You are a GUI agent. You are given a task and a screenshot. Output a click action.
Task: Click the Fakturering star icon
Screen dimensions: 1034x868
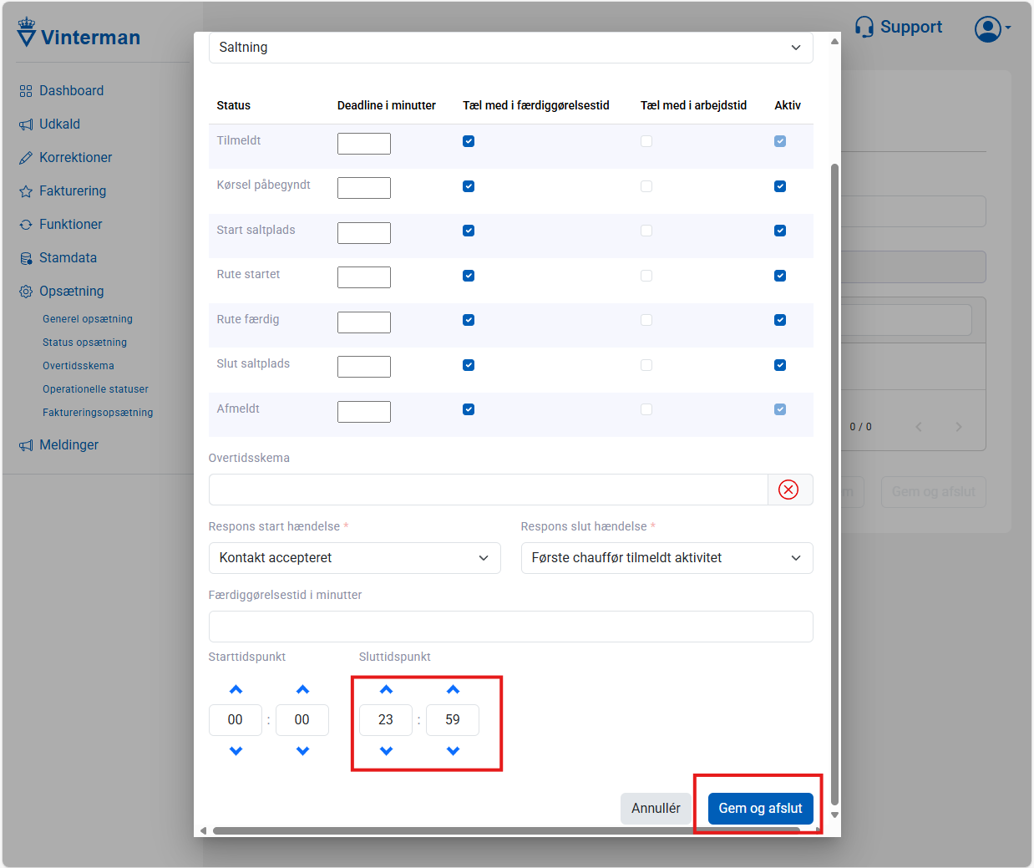[x=26, y=191]
